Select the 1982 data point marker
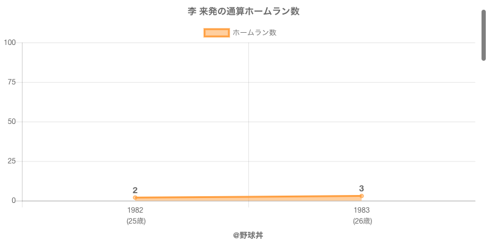The width and height of the screenshot is (487, 243). tap(135, 197)
